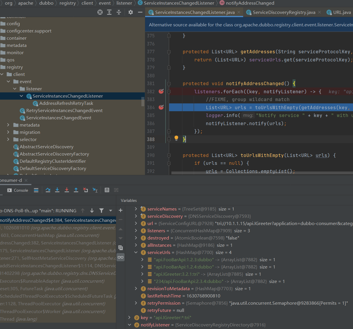Click the red Force Step Into icon
Image resolution: width=353 pixels, height=329 pixels.
[x=67, y=190]
